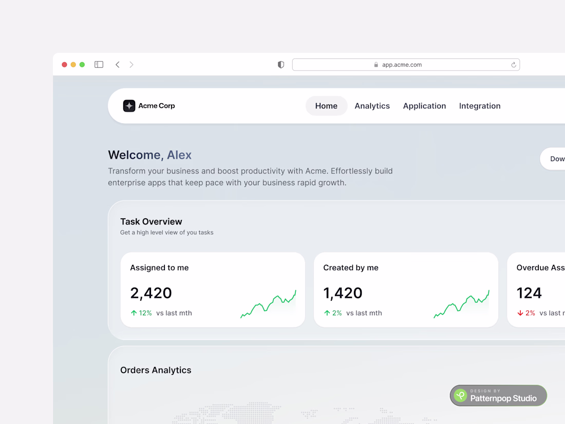Select the Home nav tab
Viewport: 565px width, 424px height.
(327, 106)
